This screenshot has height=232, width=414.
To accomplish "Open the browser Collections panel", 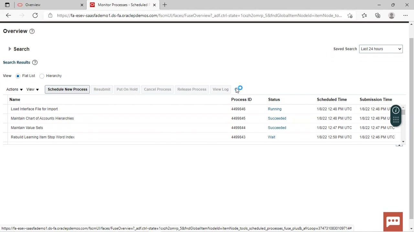I will [378, 15].
